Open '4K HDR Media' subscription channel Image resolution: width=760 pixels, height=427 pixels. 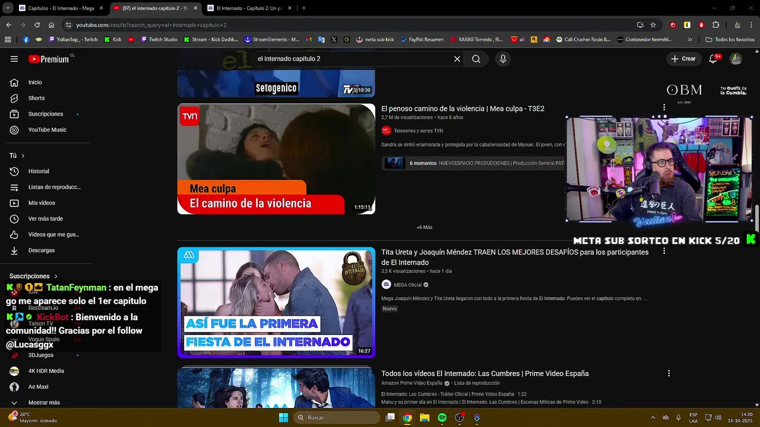(46, 371)
